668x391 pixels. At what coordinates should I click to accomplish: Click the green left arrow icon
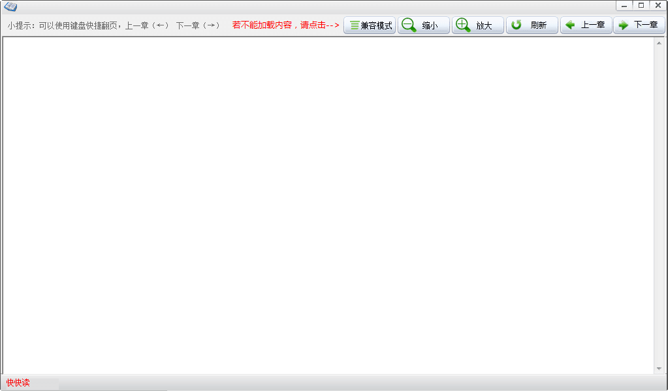[x=570, y=25]
